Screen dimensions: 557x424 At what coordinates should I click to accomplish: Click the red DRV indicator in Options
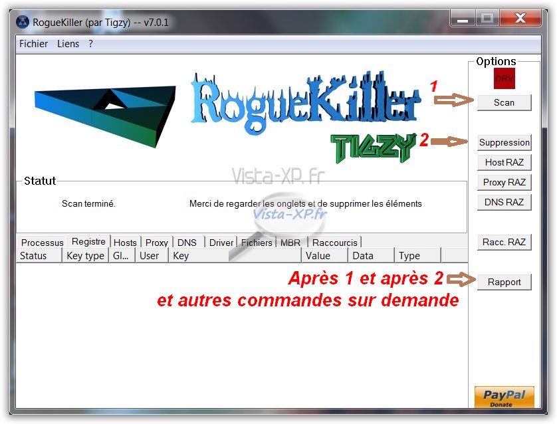pos(504,78)
